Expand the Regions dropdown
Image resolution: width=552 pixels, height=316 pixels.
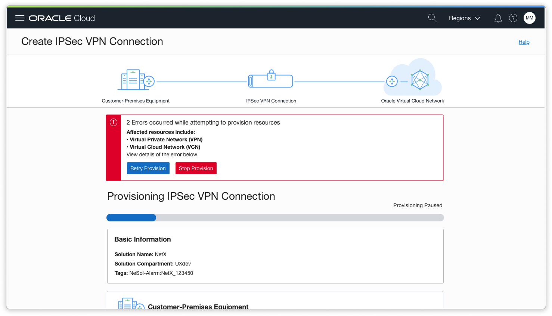464,18
